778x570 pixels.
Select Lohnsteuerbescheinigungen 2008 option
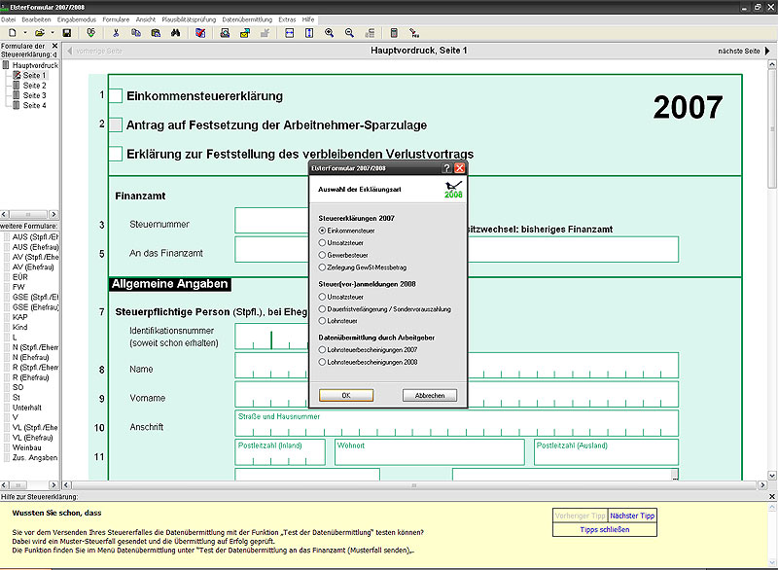click(322, 362)
